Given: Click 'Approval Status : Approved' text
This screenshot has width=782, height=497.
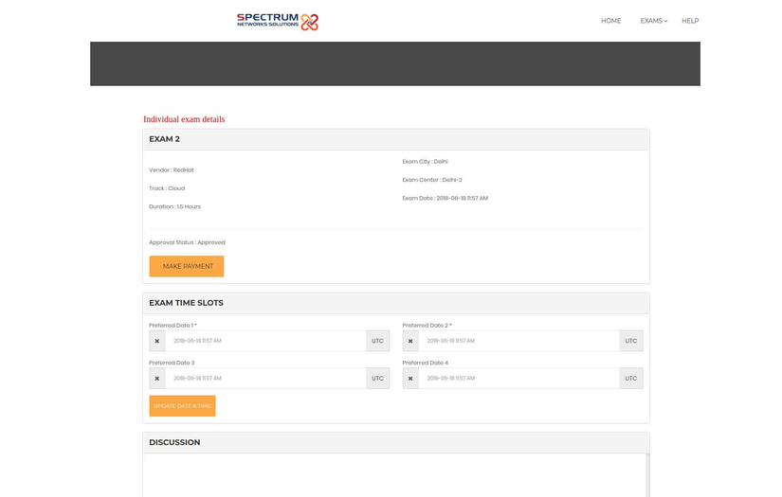Looking at the screenshot, I should (187, 242).
